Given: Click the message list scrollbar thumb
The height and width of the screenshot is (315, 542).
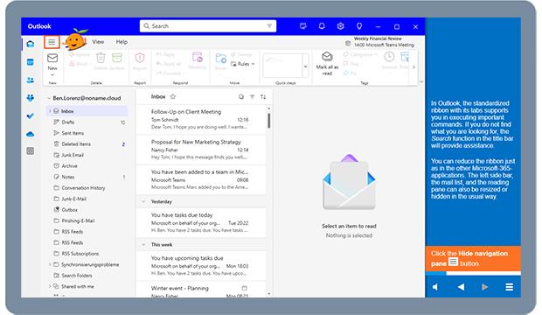Looking at the screenshot, I should click(269, 121).
